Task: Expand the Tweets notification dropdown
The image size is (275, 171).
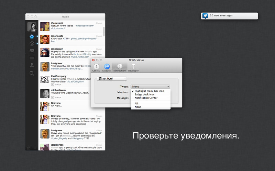Action: [150, 87]
